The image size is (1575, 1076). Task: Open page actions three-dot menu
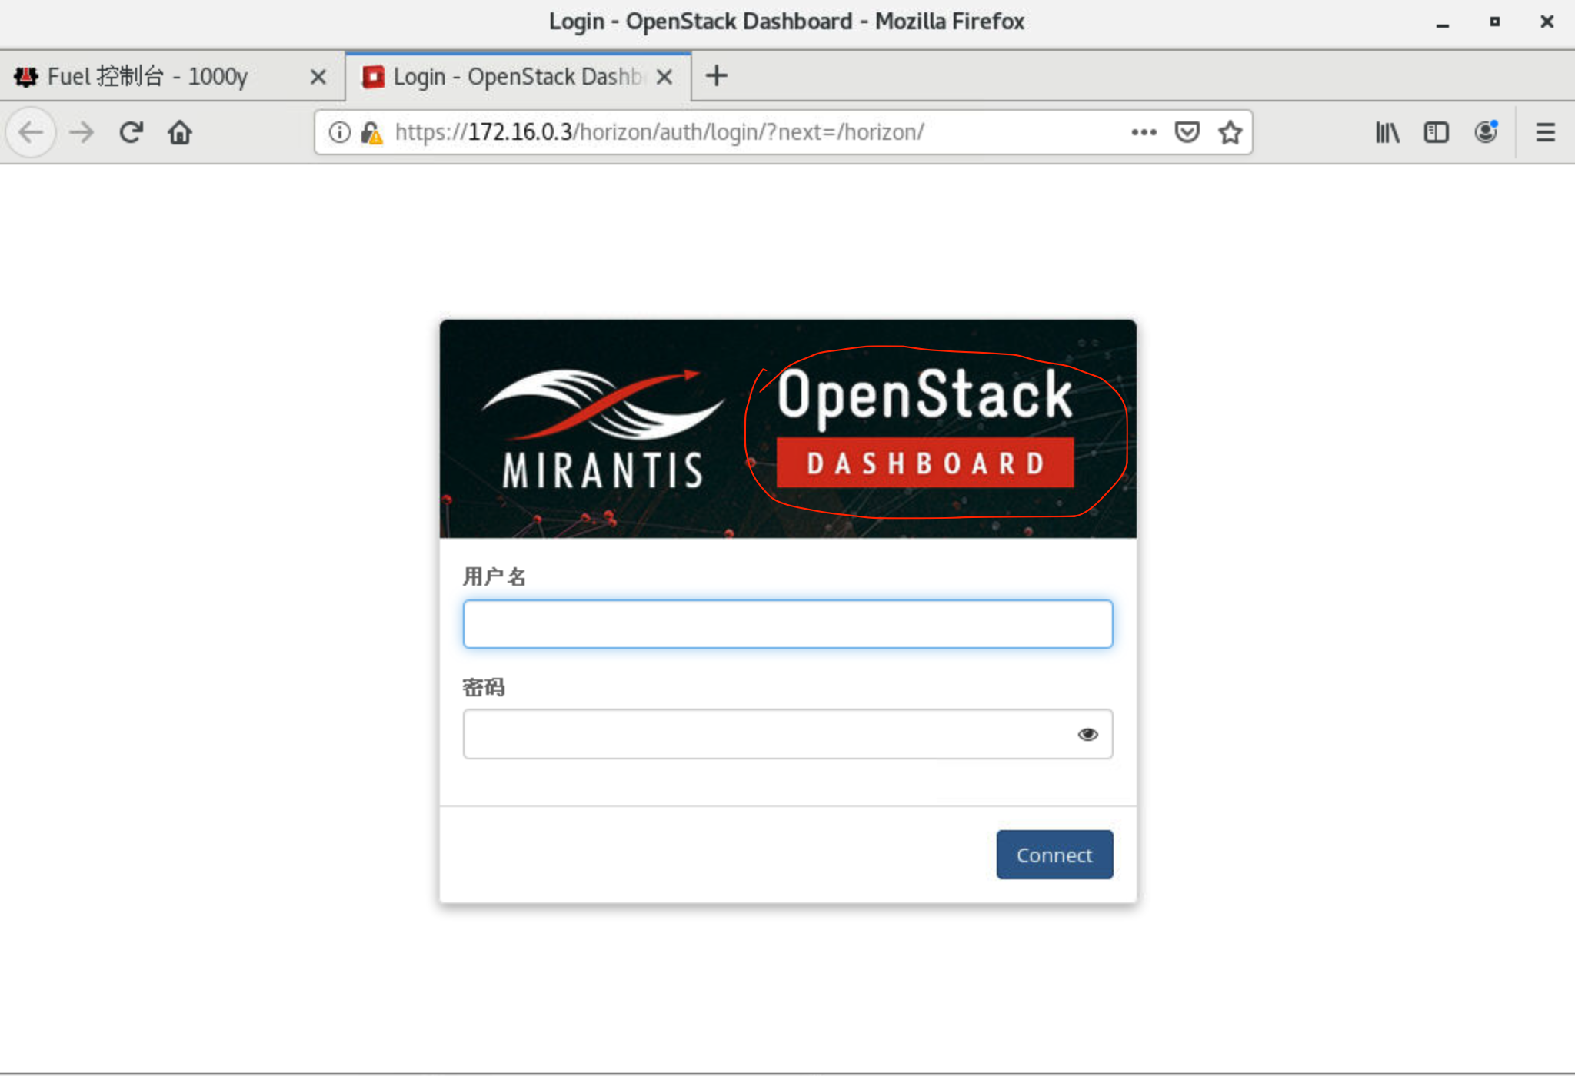click(x=1144, y=132)
